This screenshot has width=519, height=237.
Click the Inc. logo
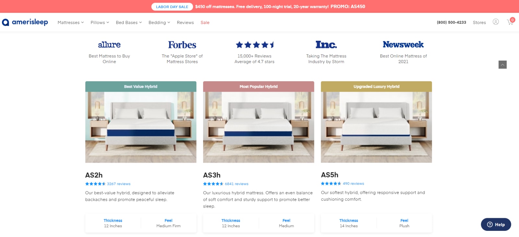[x=326, y=44]
